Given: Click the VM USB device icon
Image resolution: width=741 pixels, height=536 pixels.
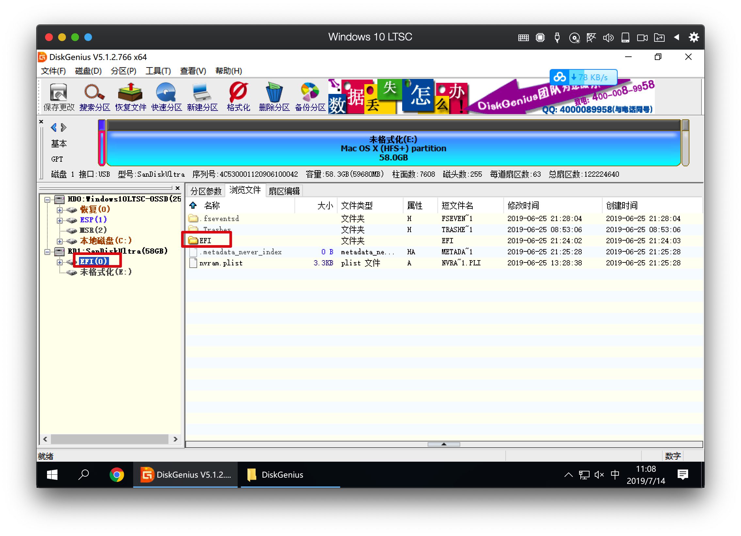Looking at the screenshot, I should (557, 37).
